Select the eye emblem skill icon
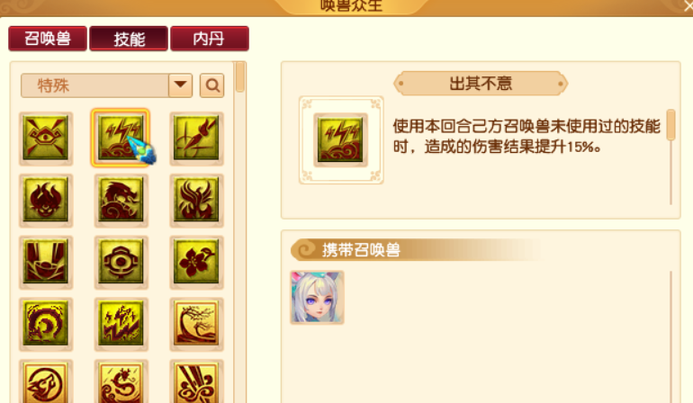Viewport: 693px width, 403px height. 46,139
